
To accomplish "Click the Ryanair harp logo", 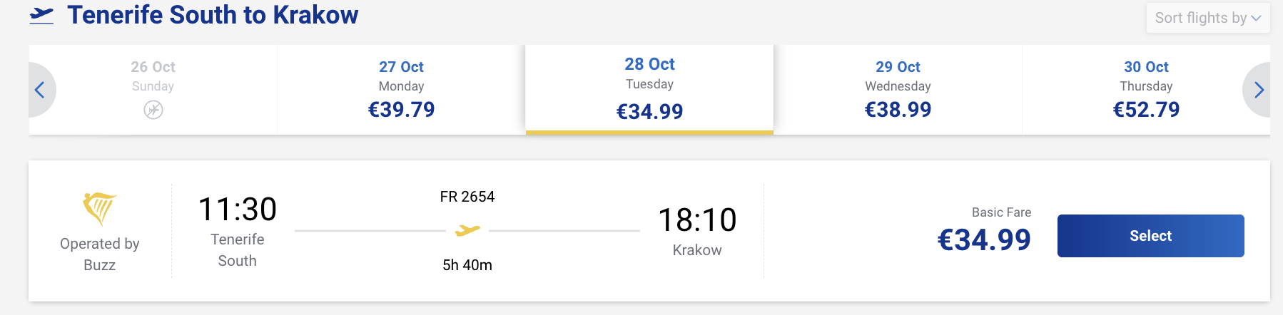I will tap(99, 208).
